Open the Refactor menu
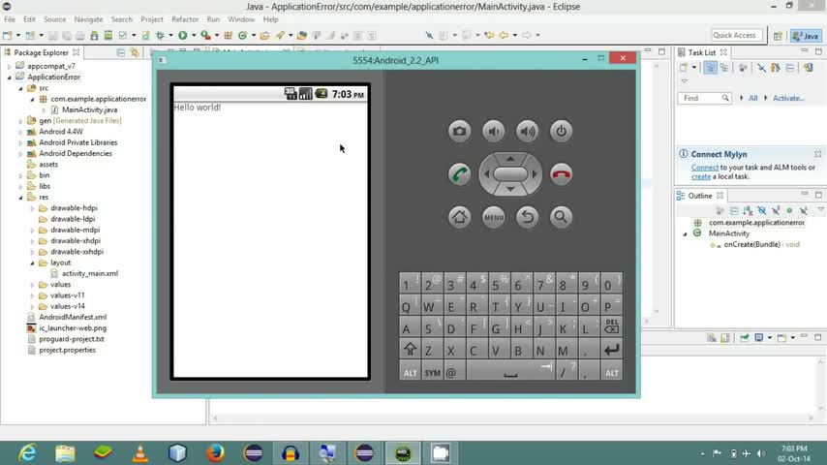Screen dimensions: 827x465 [185, 19]
